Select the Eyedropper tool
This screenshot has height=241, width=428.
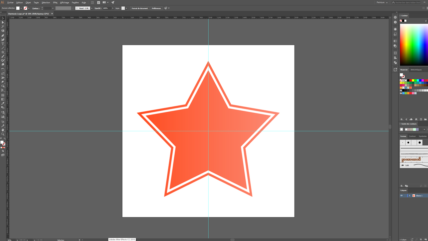pos(3,104)
